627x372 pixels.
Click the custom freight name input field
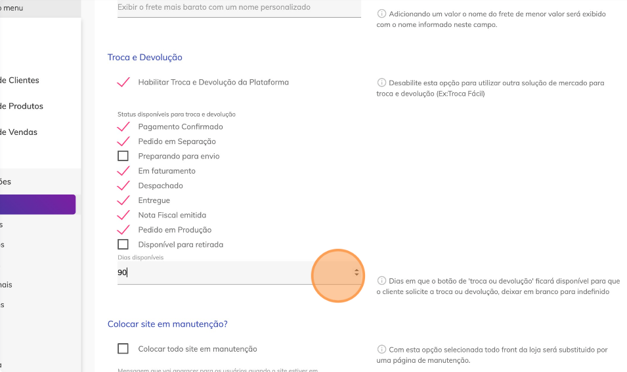239,8
